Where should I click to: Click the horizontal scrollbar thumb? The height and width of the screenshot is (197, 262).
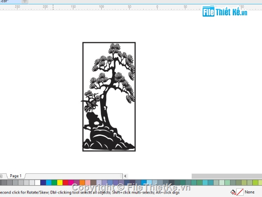click(x=227, y=176)
